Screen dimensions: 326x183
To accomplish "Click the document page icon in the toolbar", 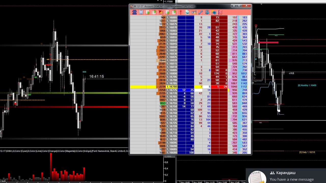I will tap(187, 12).
